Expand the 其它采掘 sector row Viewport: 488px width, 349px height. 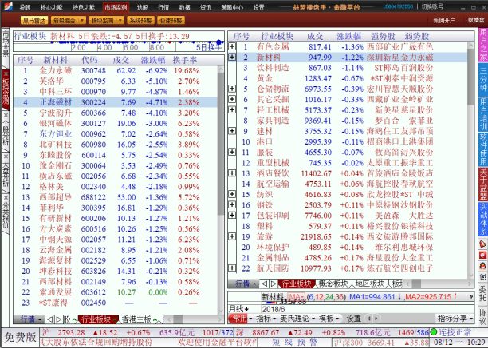(x=232, y=99)
